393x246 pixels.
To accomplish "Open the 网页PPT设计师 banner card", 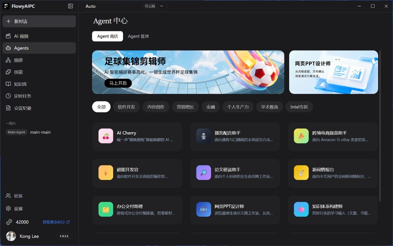I will 333,72.
